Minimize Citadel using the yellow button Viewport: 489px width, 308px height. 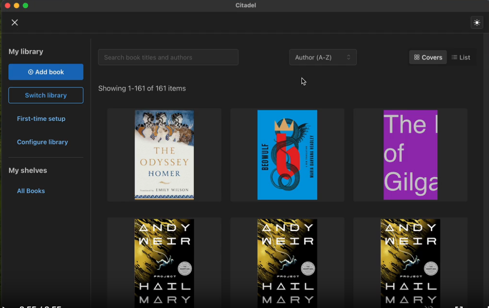(x=16, y=5)
